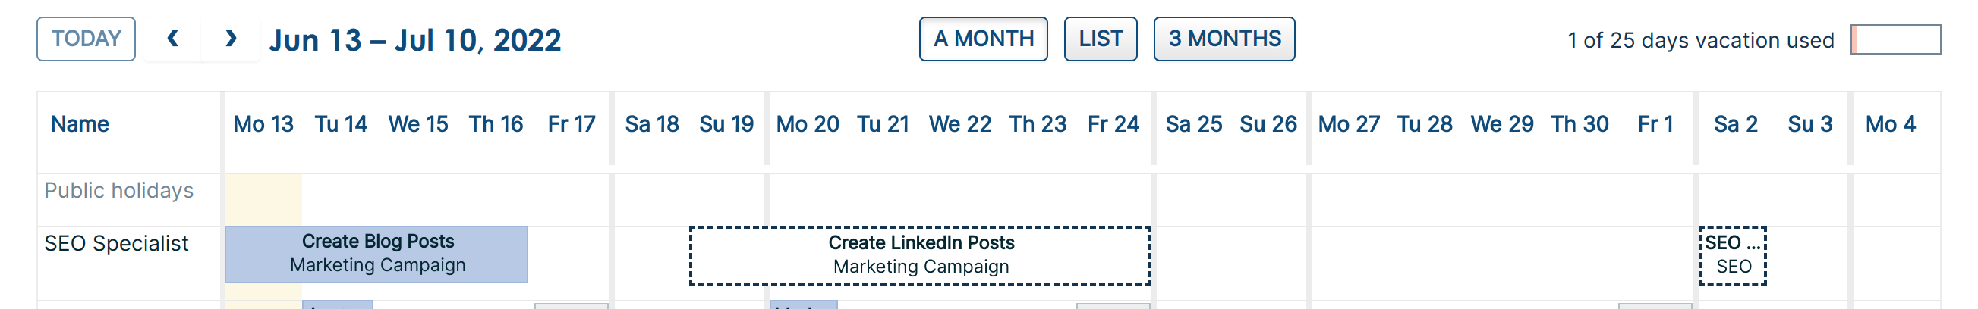Advance to next period with right chevron
This screenshot has height=309, width=1978.
230,39
